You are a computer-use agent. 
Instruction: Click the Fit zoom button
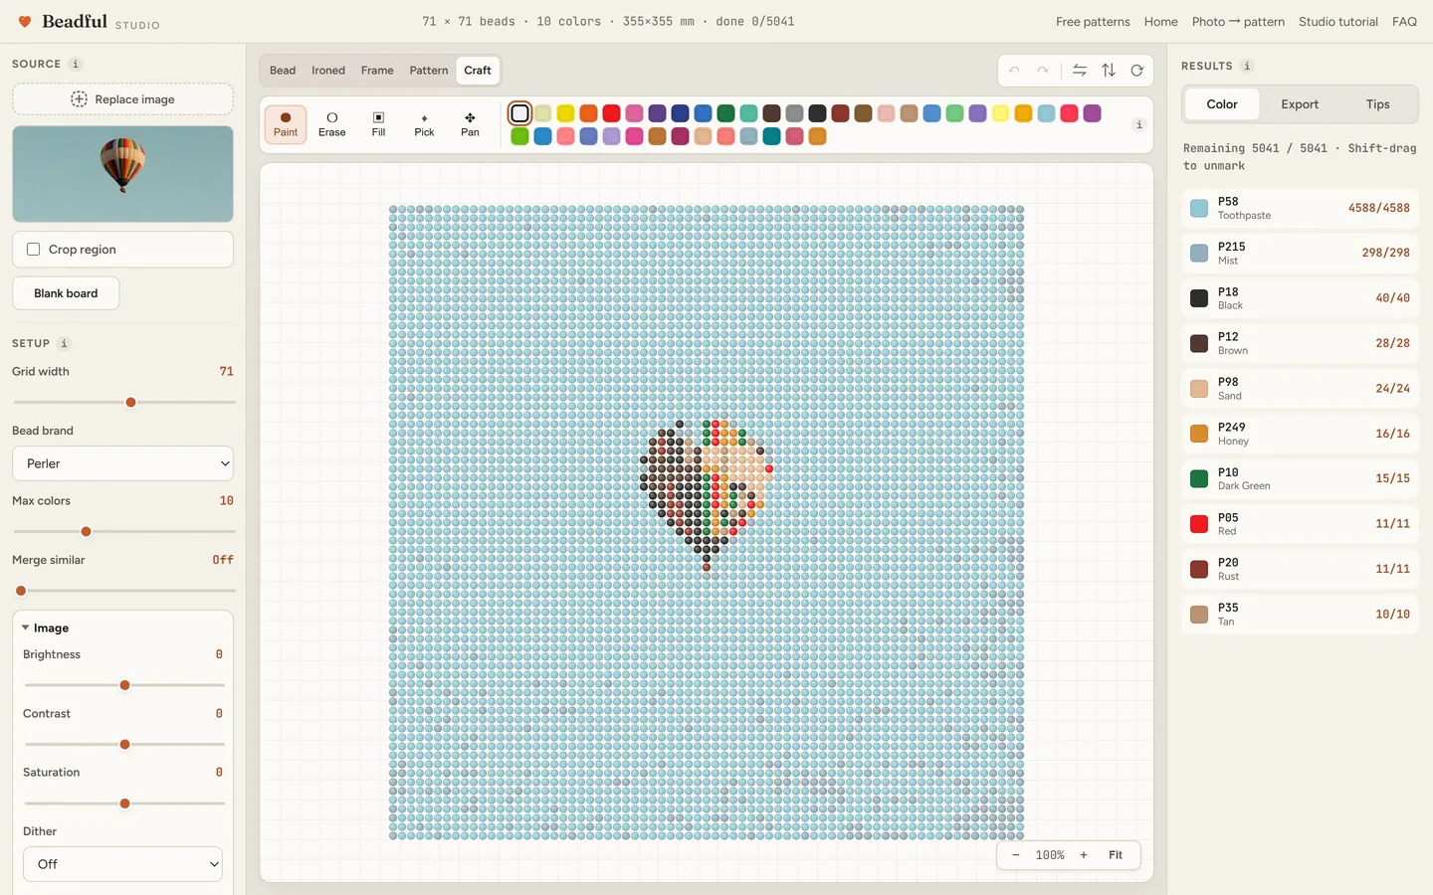click(x=1116, y=855)
